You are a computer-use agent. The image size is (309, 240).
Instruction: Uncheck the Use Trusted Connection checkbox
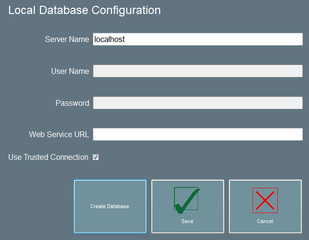[95, 157]
